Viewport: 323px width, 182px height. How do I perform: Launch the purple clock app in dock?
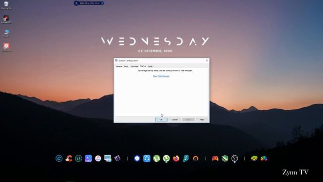[x=88, y=158]
